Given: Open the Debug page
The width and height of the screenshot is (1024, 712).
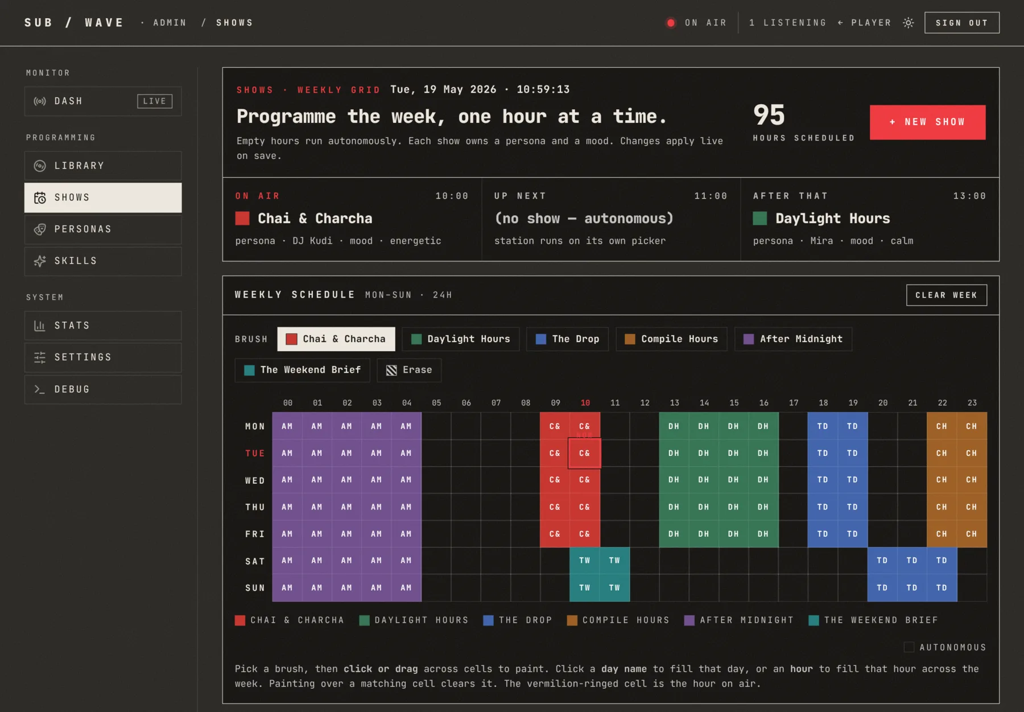Looking at the screenshot, I should pyautogui.click(x=103, y=389).
